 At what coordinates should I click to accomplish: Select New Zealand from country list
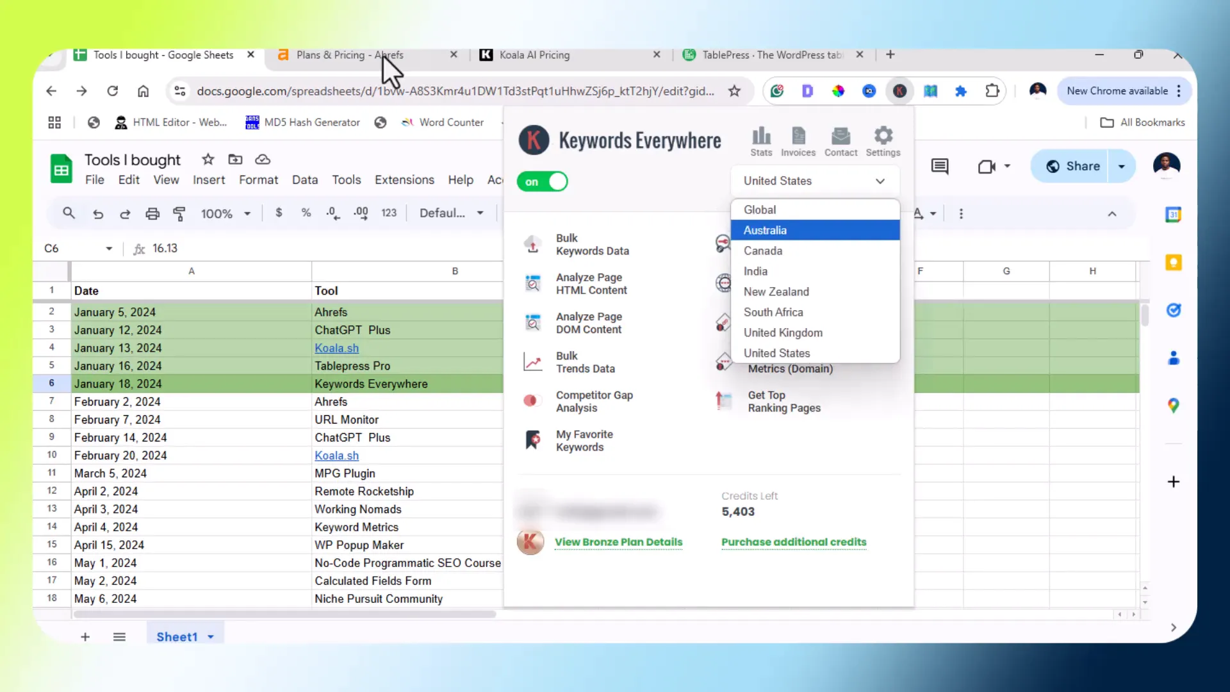click(815, 292)
